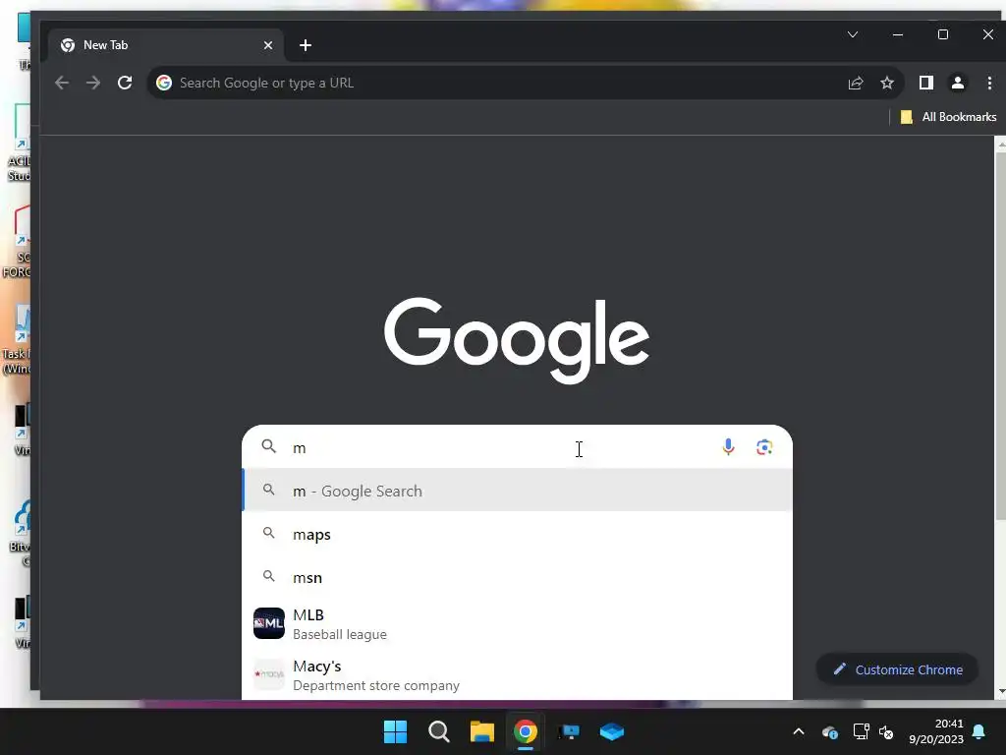
Task: Maximize the Chrome window
Action: point(943,34)
